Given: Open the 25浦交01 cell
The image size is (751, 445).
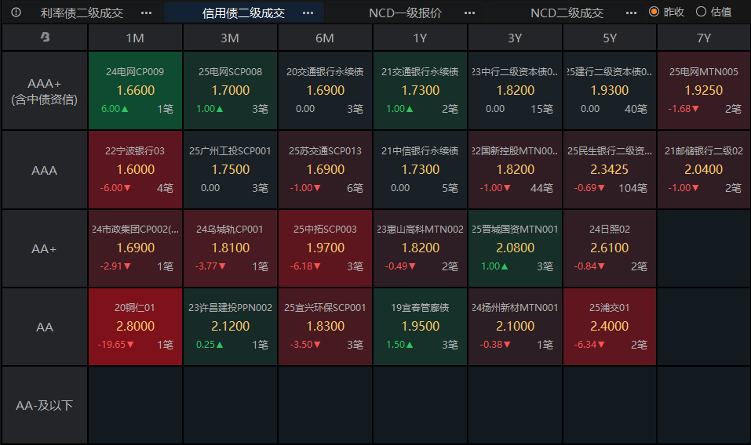Looking at the screenshot, I should [610, 327].
